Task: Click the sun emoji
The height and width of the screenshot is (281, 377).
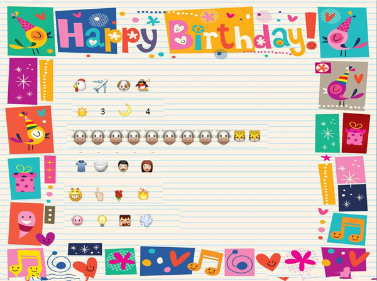Action: pos(82,112)
